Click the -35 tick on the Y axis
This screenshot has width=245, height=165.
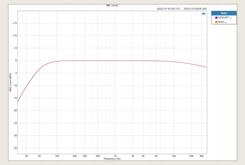(x=14, y=148)
